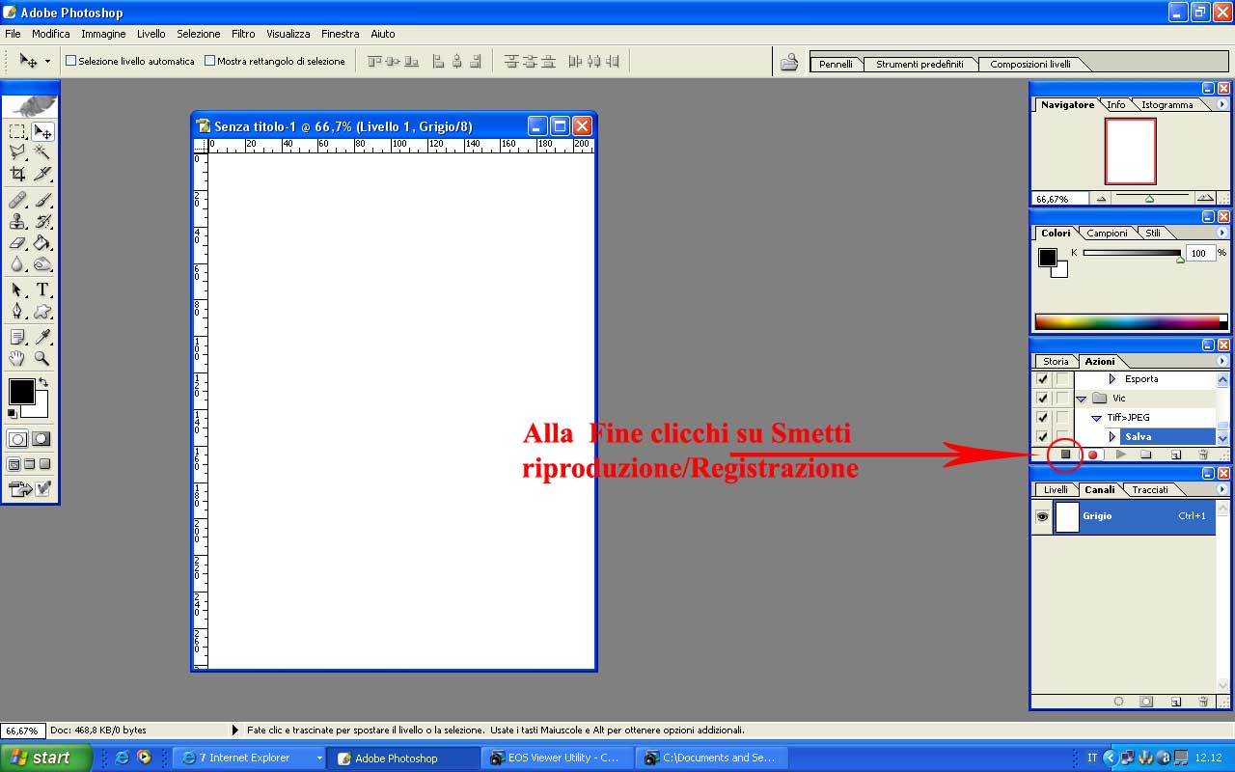
Task: Select the Type tool
Action: click(x=42, y=290)
